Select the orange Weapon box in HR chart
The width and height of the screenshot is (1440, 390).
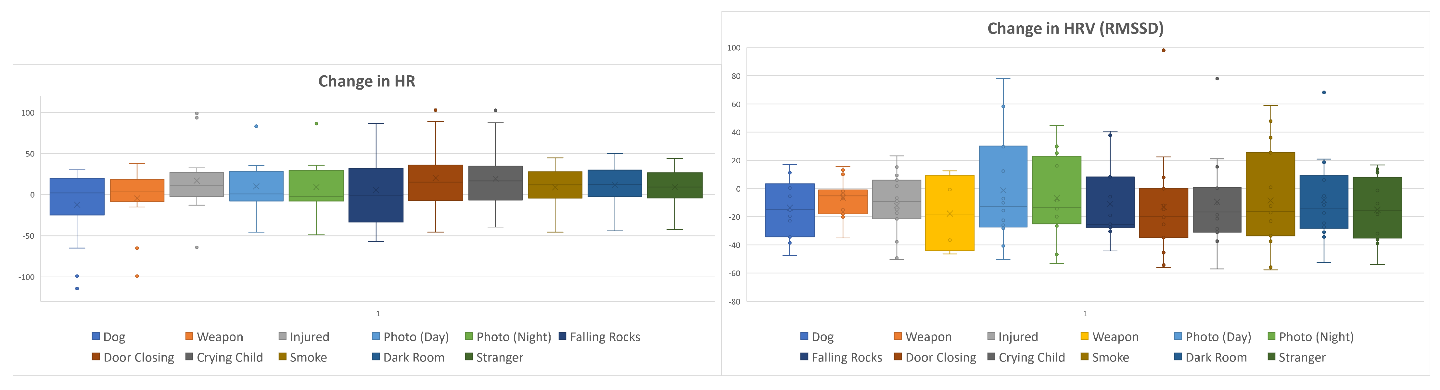[137, 191]
